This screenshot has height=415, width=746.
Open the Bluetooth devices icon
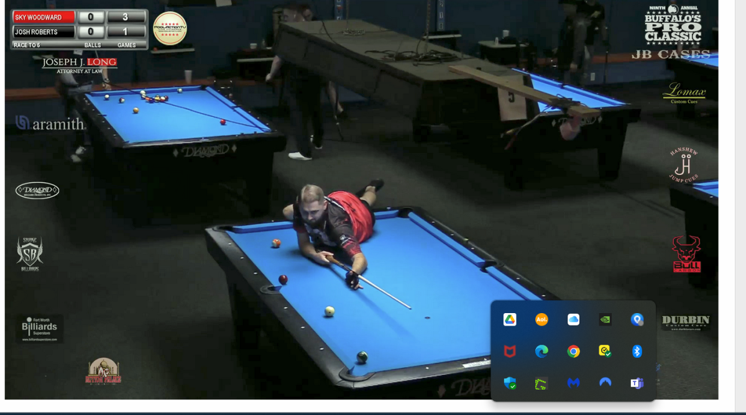(x=637, y=352)
